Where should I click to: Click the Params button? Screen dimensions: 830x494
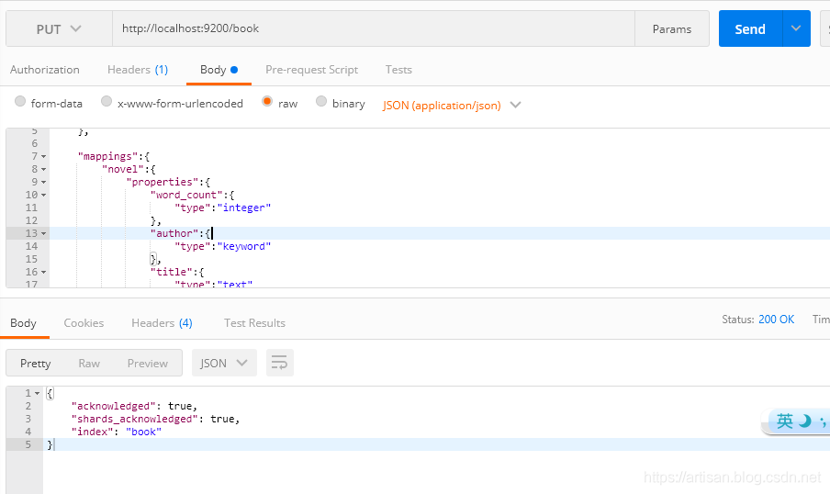click(x=671, y=28)
